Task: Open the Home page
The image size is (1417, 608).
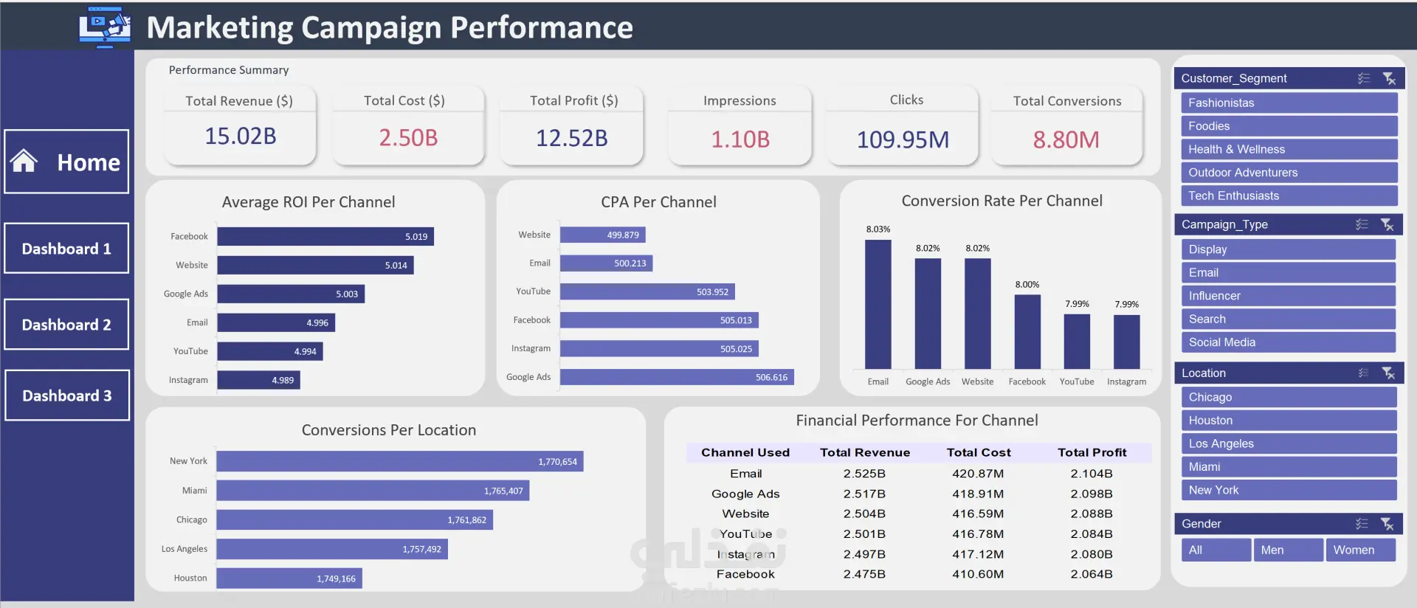Action: pos(66,162)
